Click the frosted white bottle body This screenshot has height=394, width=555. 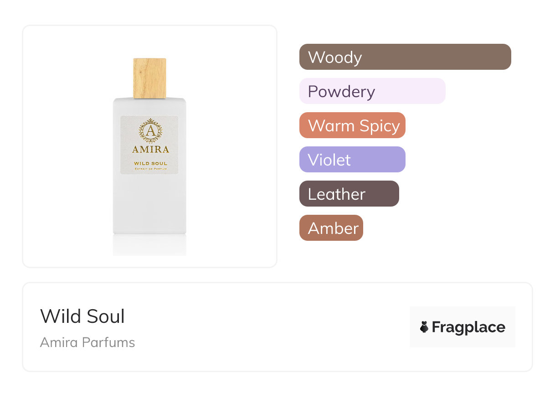149,205
